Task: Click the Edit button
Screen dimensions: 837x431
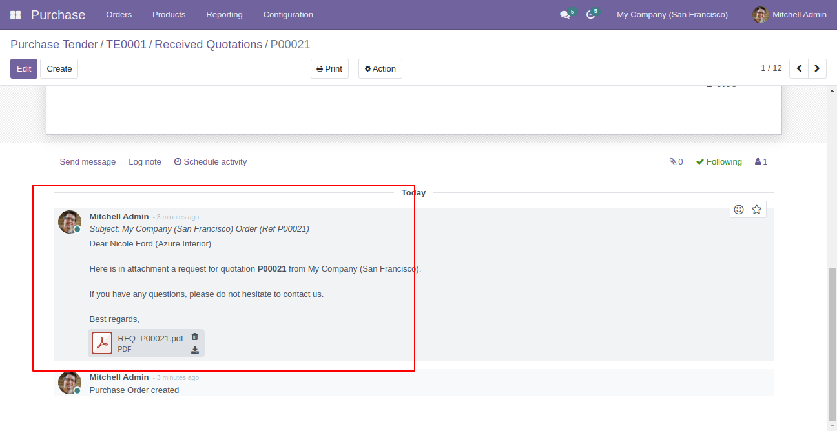Action: tap(24, 69)
